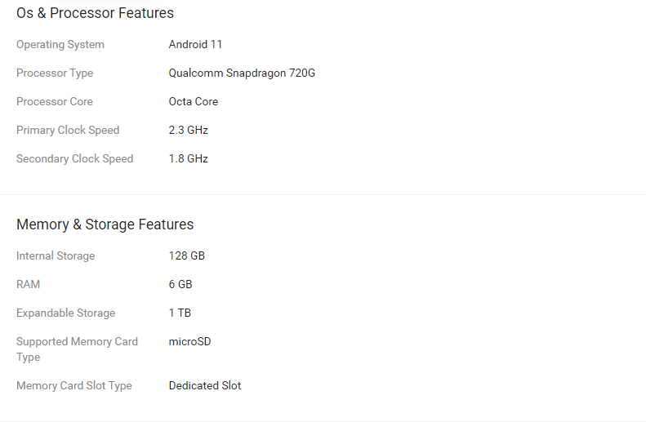Select the Processor Core label

pyautogui.click(x=55, y=102)
